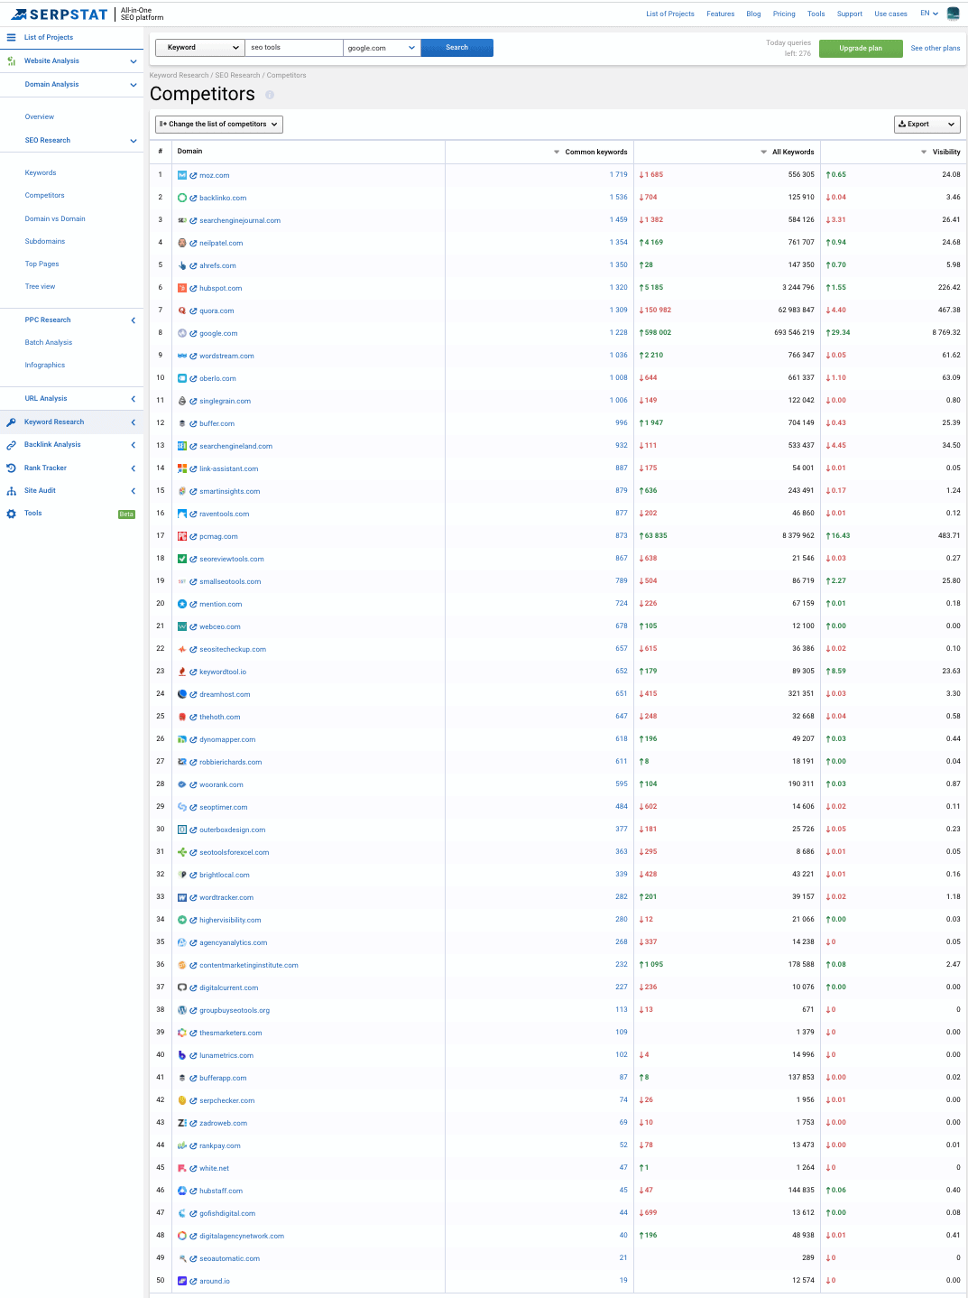
Task: Open Change the list of competitors dropdown
Action: pos(219,125)
